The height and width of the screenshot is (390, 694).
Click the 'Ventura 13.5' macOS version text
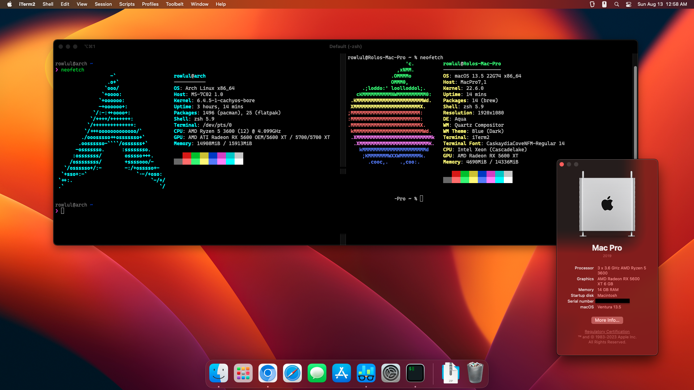[x=609, y=307]
